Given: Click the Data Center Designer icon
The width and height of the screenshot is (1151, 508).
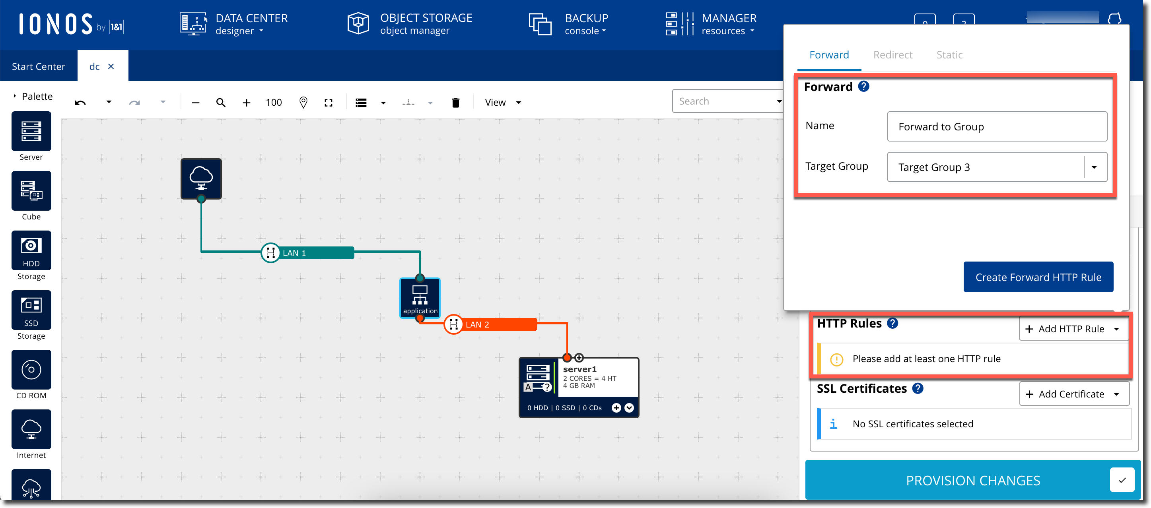Looking at the screenshot, I should click(x=193, y=24).
